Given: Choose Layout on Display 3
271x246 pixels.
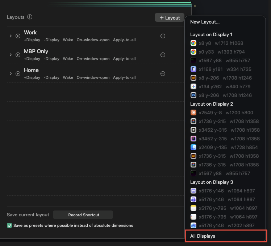Looking at the screenshot, I should (x=212, y=182).
